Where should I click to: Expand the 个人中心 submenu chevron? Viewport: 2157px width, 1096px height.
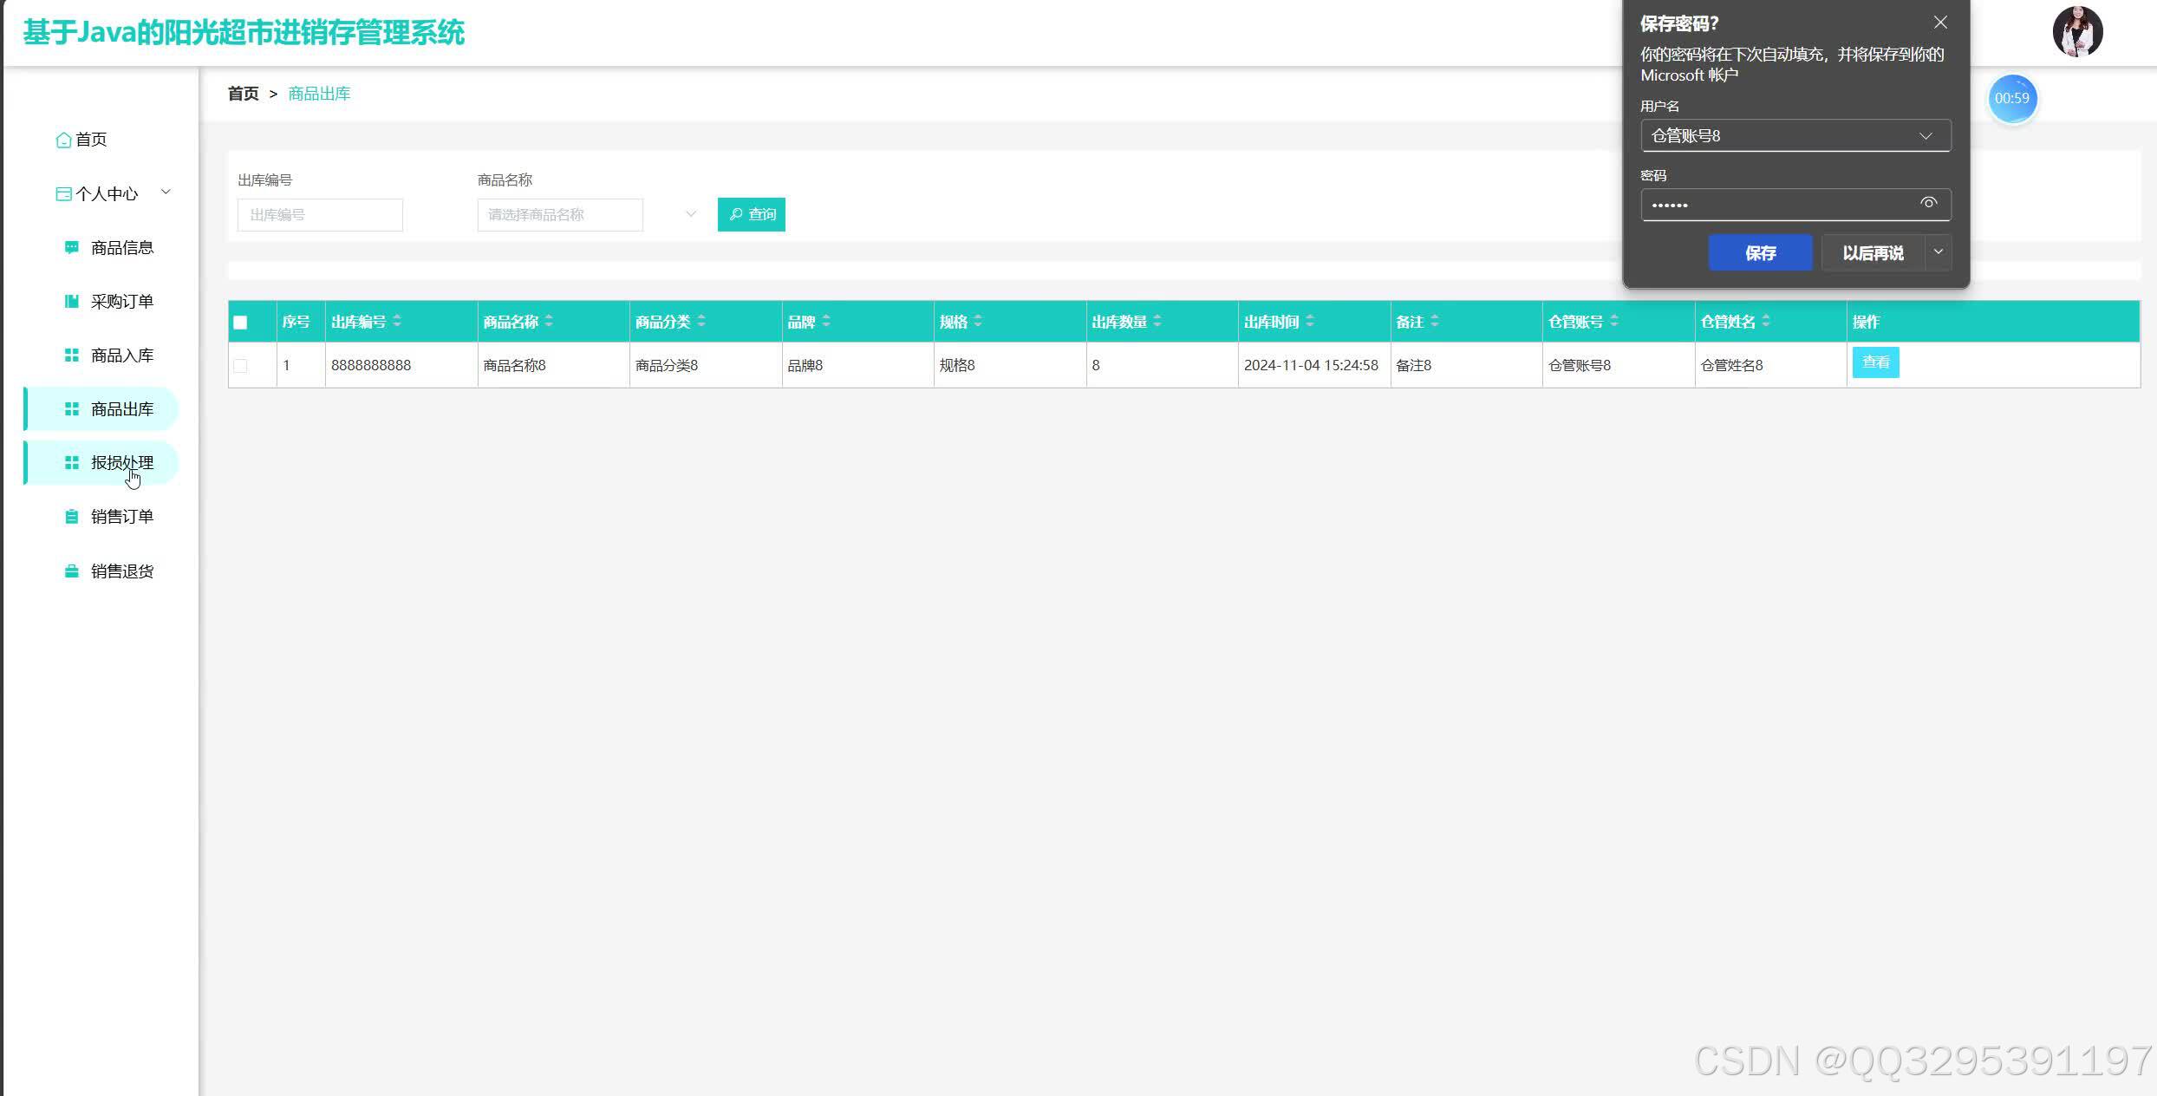(x=166, y=192)
